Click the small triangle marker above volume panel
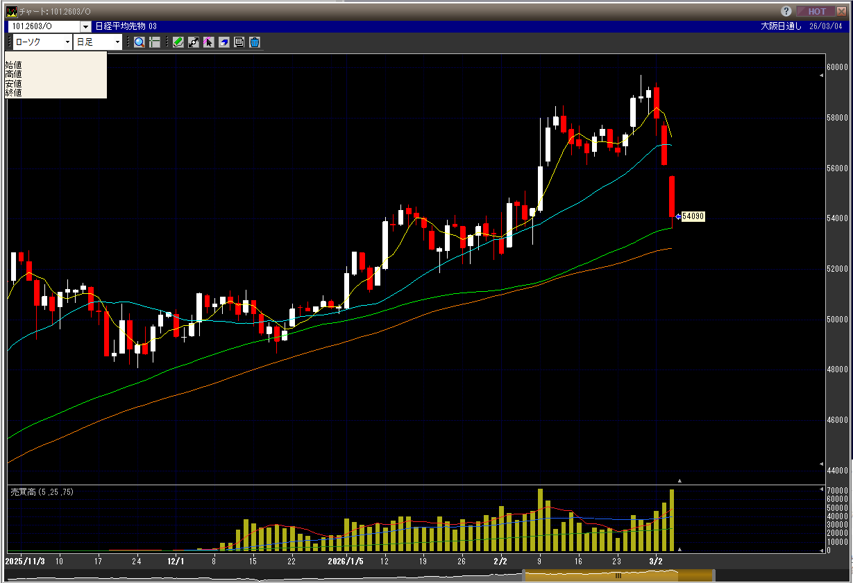Viewport: 853px width, 583px height. point(679,480)
